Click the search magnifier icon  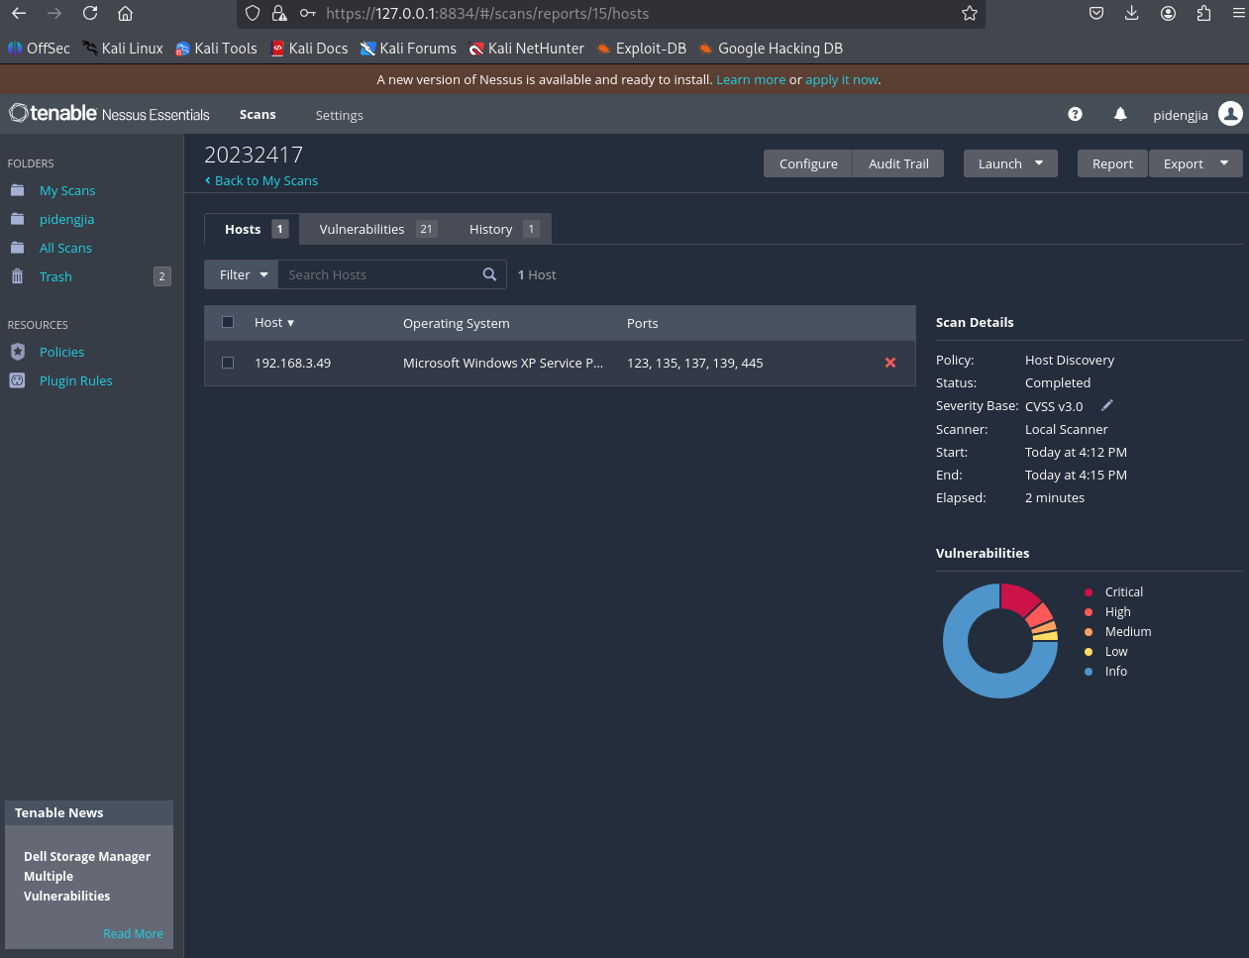point(489,274)
